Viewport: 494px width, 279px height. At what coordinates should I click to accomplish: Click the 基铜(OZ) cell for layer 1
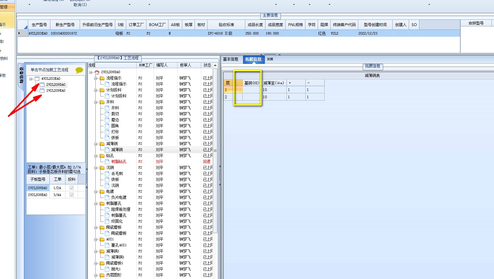[x=252, y=90]
